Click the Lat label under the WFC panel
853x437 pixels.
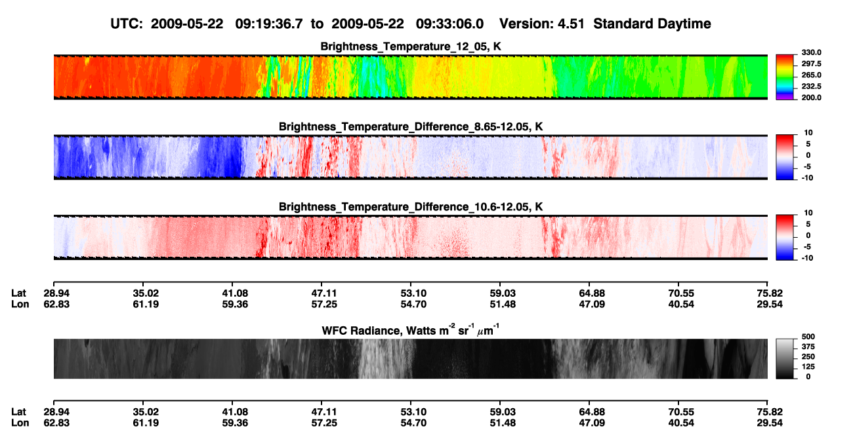pyautogui.click(x=19, y=411)
